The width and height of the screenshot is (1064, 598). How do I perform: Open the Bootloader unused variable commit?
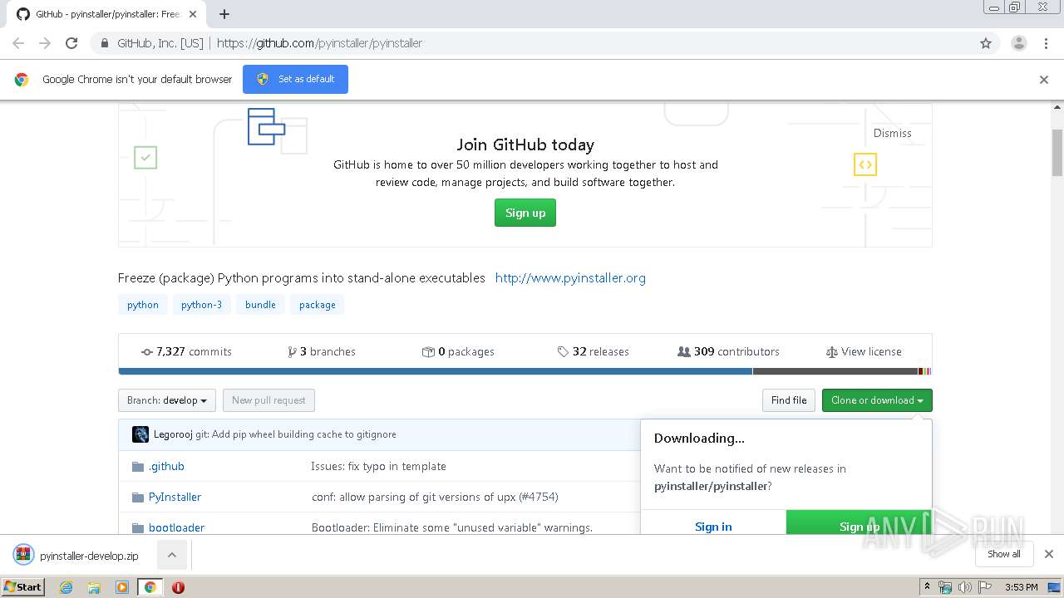(451, 527)
